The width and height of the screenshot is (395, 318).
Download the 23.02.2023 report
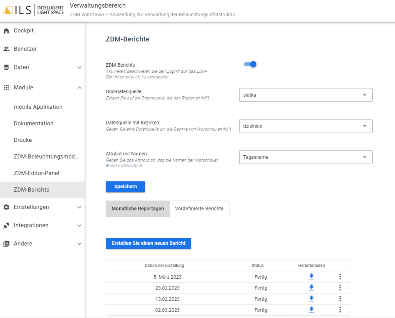pos(311,288)
